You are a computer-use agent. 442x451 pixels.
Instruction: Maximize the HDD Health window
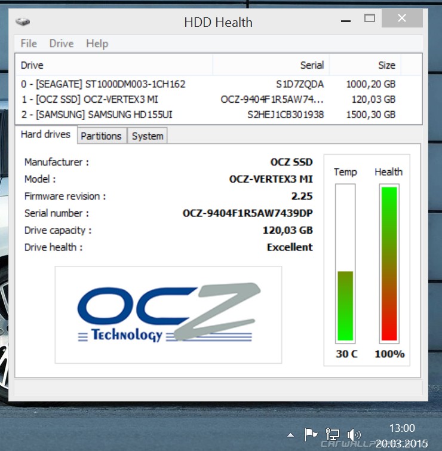pyautogui.click(x=370, y=19)
